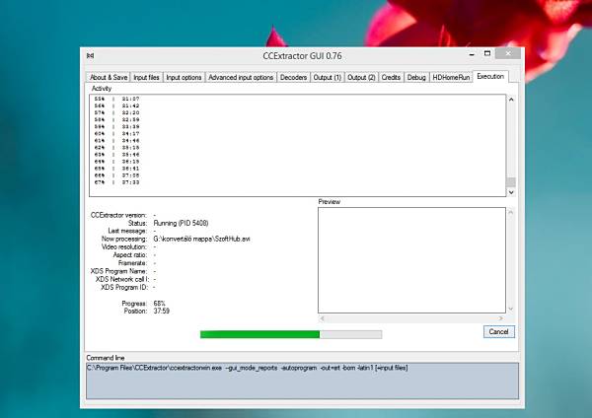Click inside the Preview text box
Viewport: 592px width, 418px height.
(411, 260)
